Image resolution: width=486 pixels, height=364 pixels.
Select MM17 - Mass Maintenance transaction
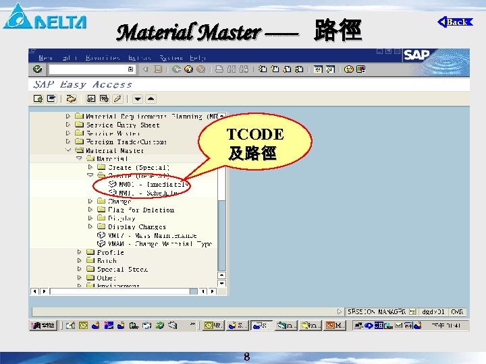(147, 235)
